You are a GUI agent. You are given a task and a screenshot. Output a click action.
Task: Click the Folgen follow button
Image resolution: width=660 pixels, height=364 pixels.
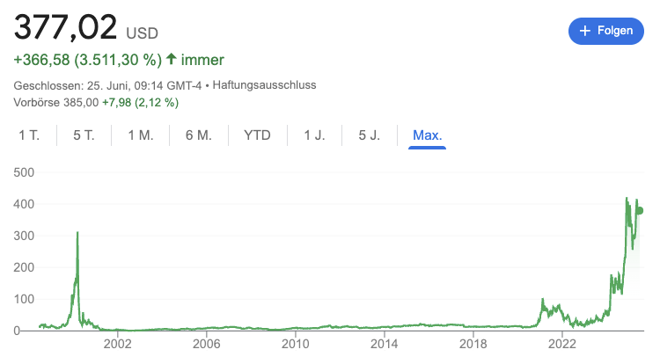point(605,31)
